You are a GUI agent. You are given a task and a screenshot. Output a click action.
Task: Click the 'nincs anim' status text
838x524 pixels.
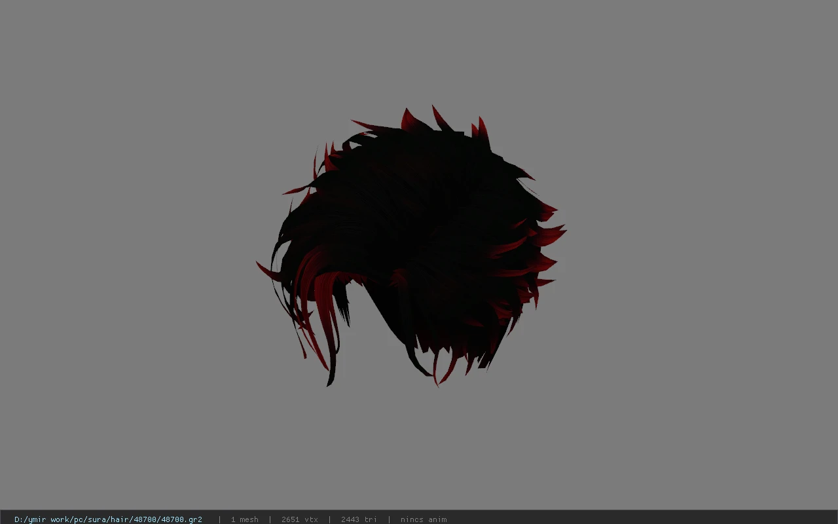pos(424,519)
